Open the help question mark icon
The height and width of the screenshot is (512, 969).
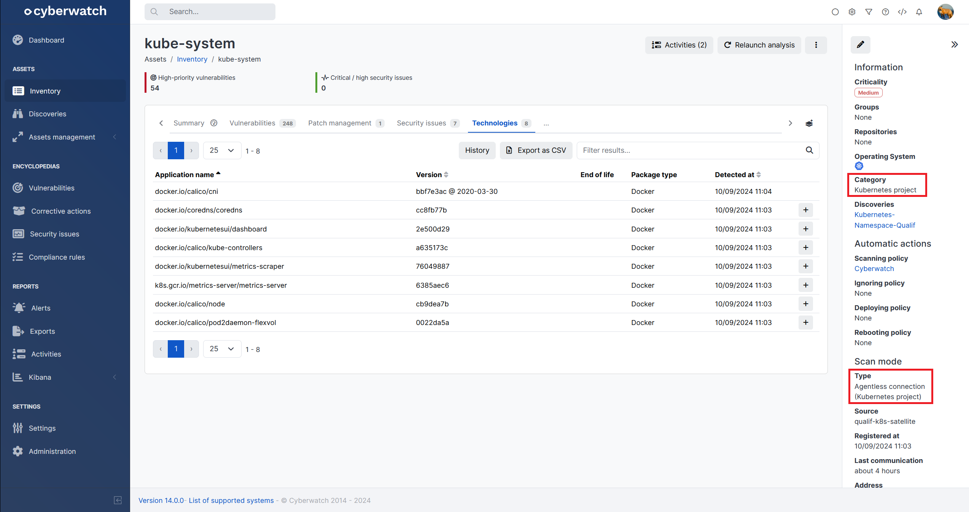click(x=885, y=12)
